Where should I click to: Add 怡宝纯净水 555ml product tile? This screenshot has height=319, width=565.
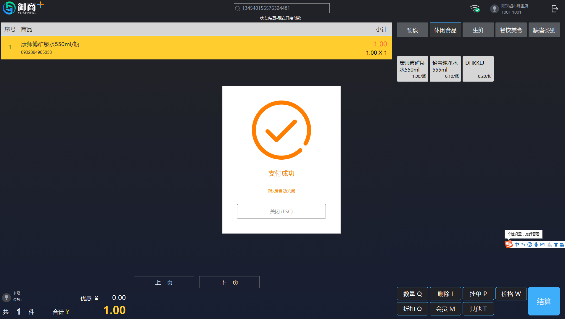tap(445, 69)
